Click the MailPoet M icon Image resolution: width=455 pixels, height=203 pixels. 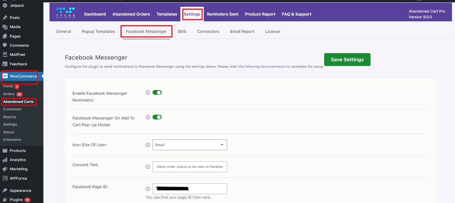(x=5, y=54)
